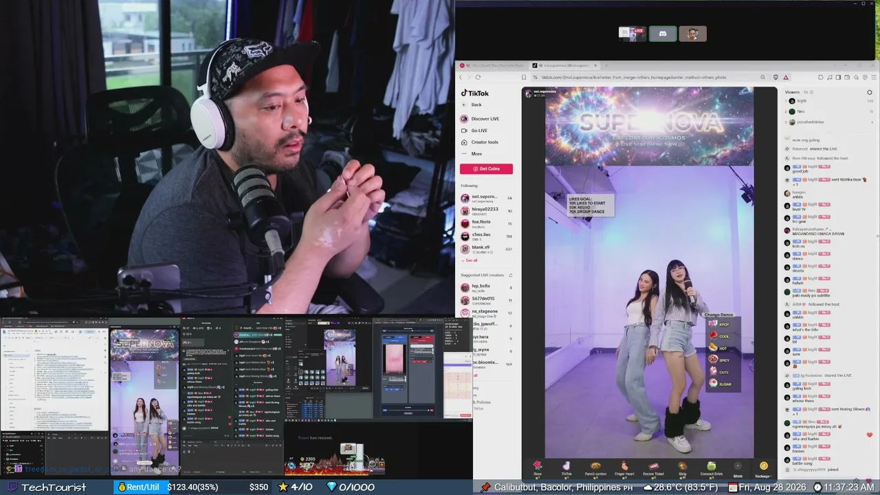Go back using the browser back arrow
This screenshot has height=495, width=880.
coord(461,77)
